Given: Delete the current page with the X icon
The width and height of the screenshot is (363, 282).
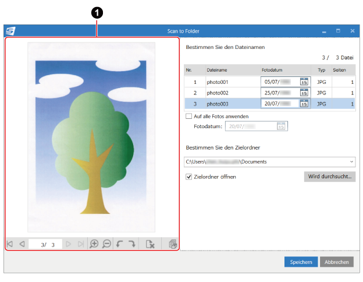Looking at the screenshot, I should [150, 244].
